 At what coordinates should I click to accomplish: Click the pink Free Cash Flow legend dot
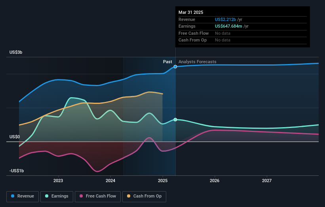coord(81,196)
